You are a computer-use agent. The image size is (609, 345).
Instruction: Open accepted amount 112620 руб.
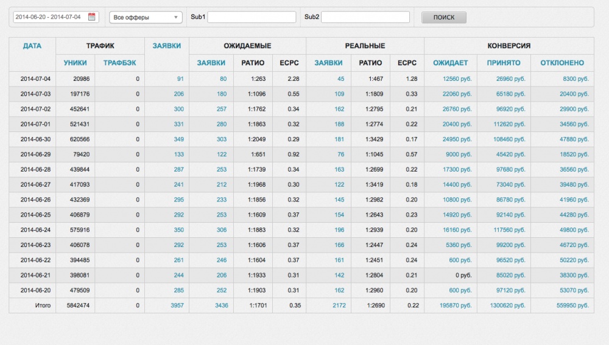click(x=509, y=124)
